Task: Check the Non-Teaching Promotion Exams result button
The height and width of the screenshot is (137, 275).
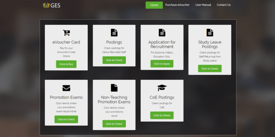Action: click(114, 124)
